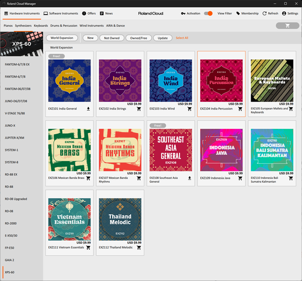Switch to Hardware Instruments tab
302x281 pixels.
tap(22, 14)
